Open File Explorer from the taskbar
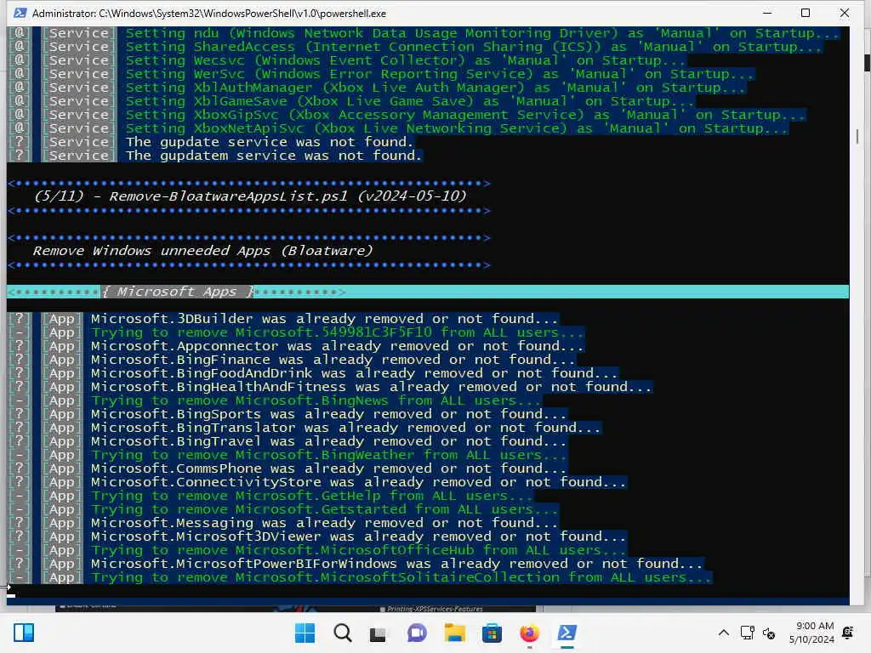871x653 pixels. coord(454,633)
